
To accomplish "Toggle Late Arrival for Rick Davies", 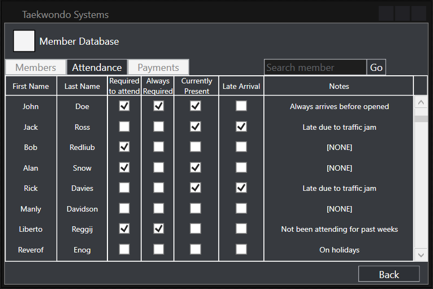I will coord(241,188).
